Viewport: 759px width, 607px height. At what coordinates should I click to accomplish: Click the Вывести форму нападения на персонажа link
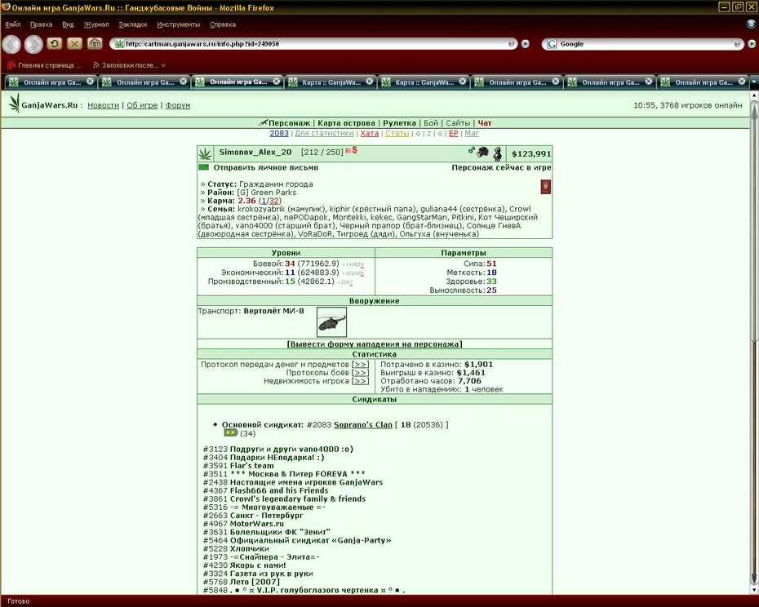coord(374,344)
